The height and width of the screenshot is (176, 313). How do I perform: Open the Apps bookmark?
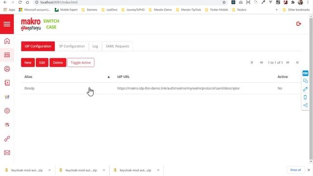(9, 10)
